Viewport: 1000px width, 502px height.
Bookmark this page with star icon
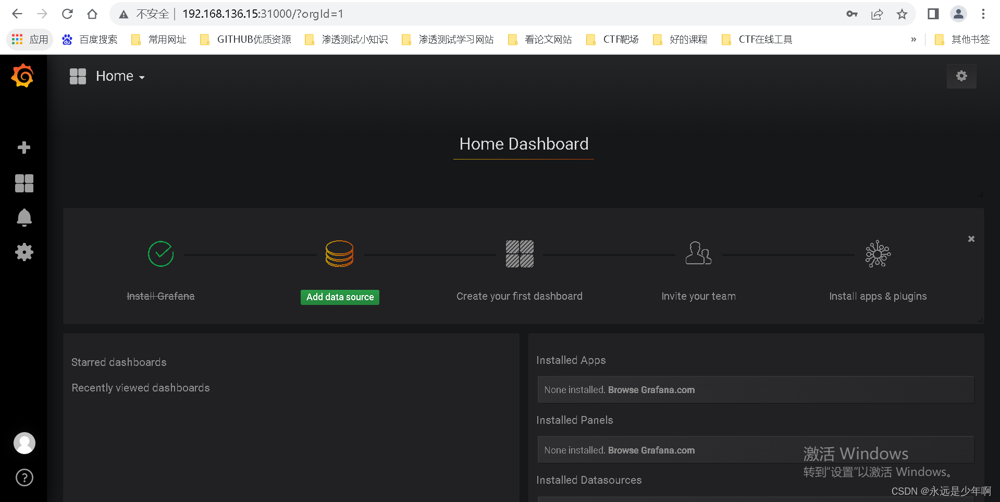pos(902,14)
